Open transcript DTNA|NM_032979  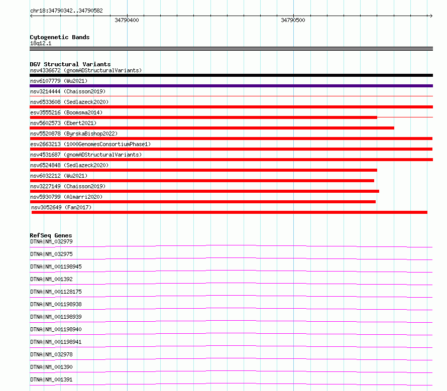(51, 241)
